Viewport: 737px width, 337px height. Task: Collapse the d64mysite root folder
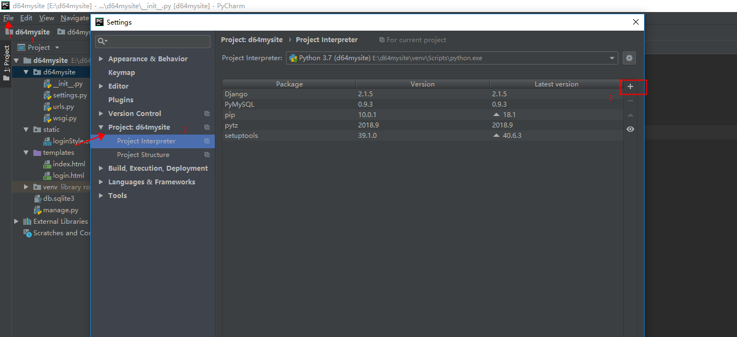click(x=16, y=60)
